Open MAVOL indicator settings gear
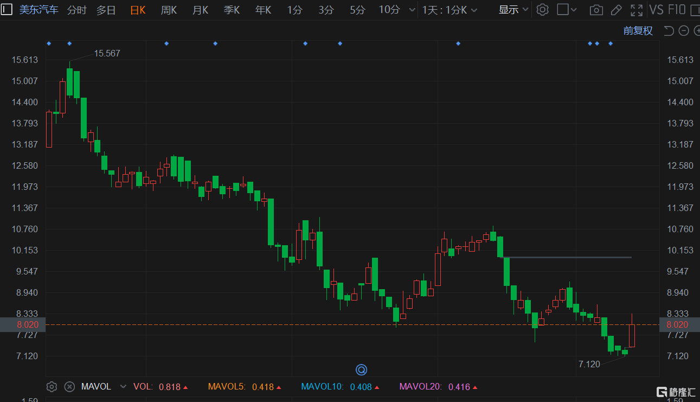The width and height of the screenshot is (700, 402). click(x=52, y=387)
